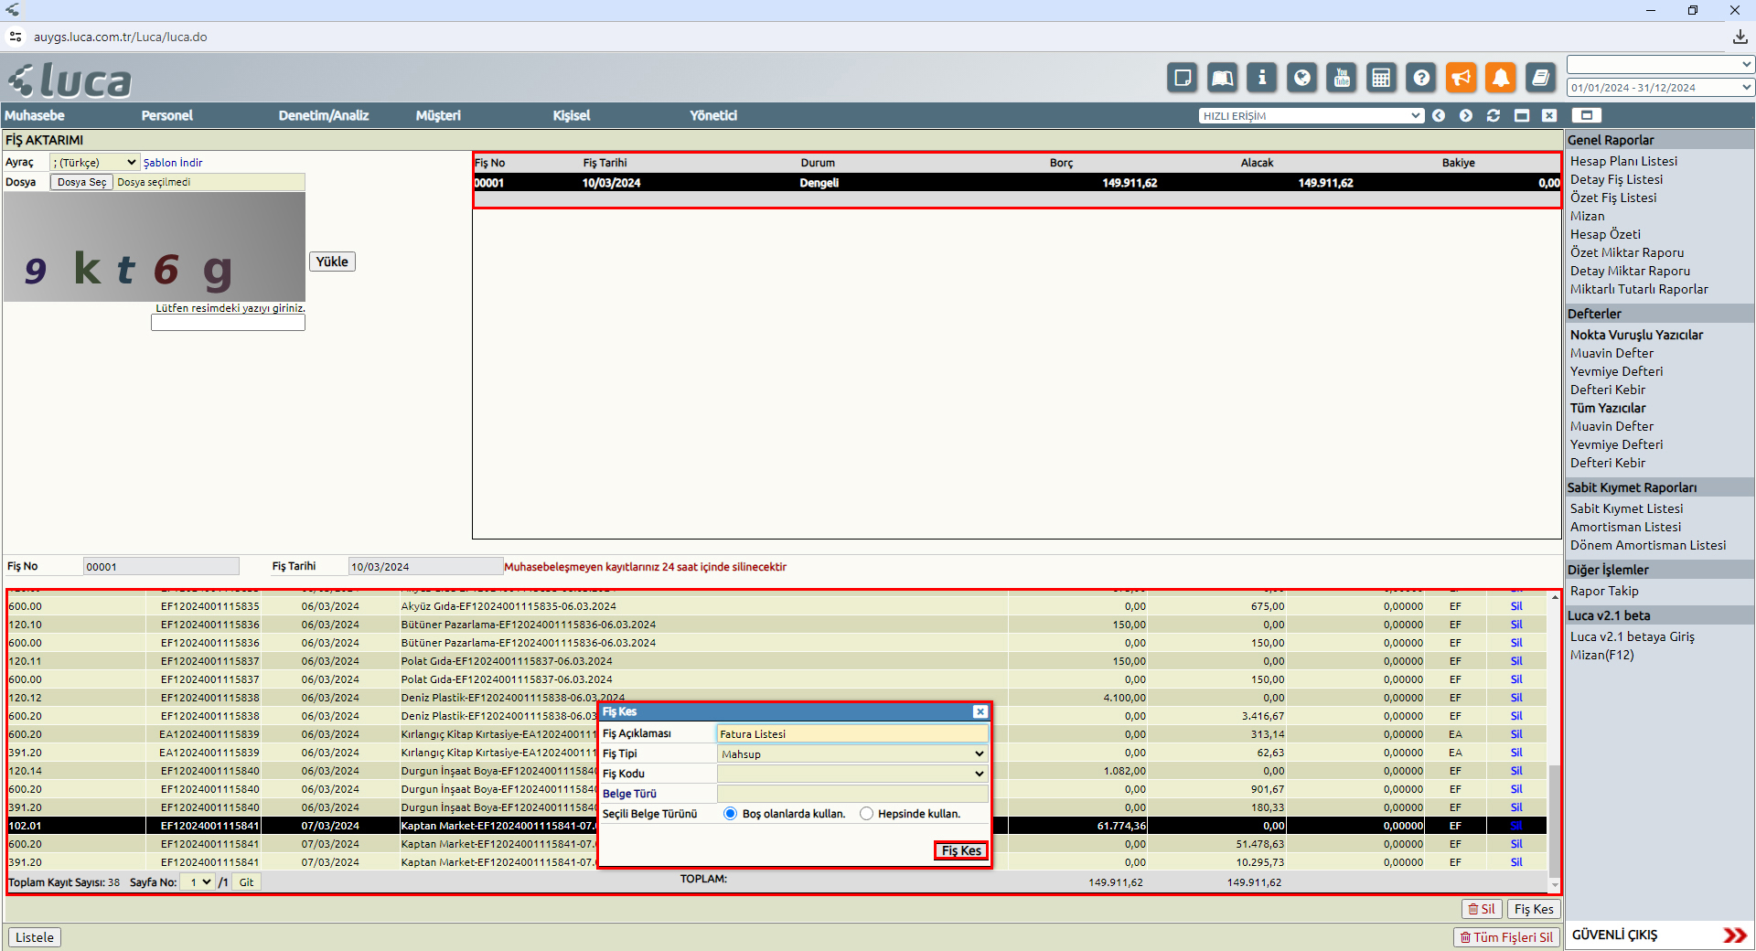Click the GÜVENLİ ÇIKIŞ red arrows icon

[x=1734, y=935]
